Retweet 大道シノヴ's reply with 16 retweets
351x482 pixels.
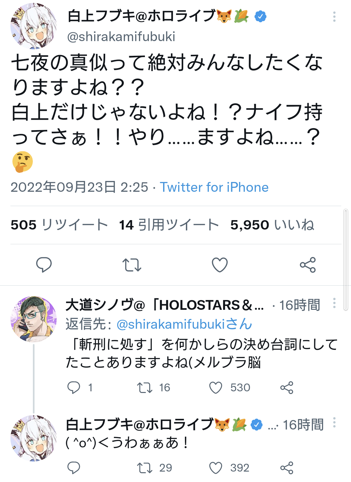coord(145,387)
